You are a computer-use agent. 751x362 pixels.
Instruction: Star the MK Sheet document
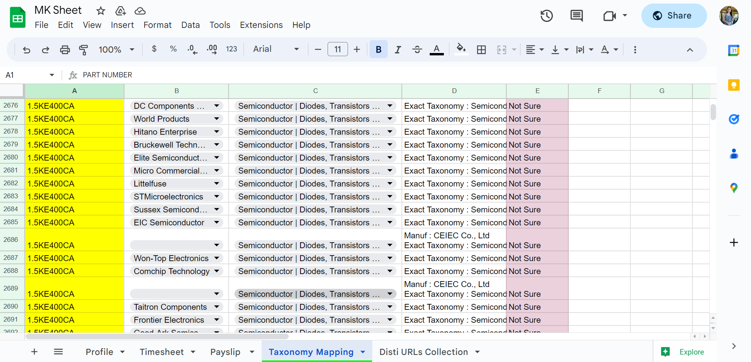101,11
